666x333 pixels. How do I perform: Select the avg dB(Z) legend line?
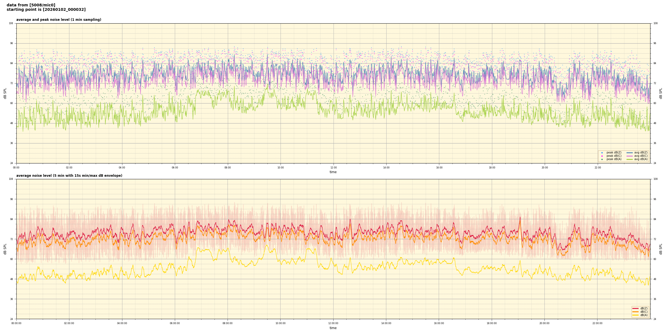tap(630, 153)
